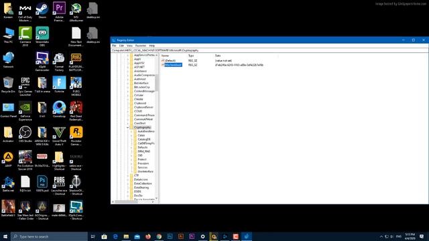Select the Clipboard key
The width and height of the screenshot is (429, 241).
coord(140,103)
